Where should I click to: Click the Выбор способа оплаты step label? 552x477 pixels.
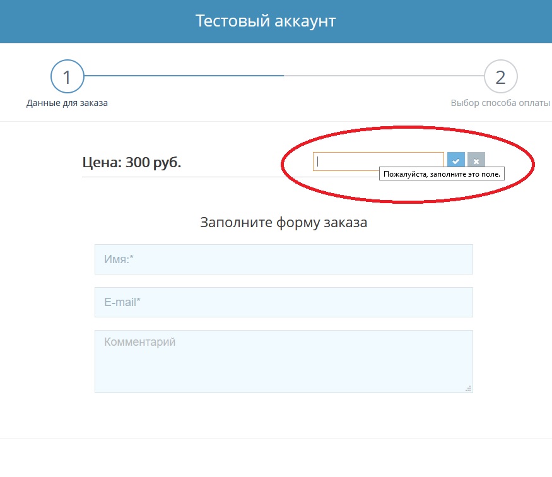pos(500,103)
